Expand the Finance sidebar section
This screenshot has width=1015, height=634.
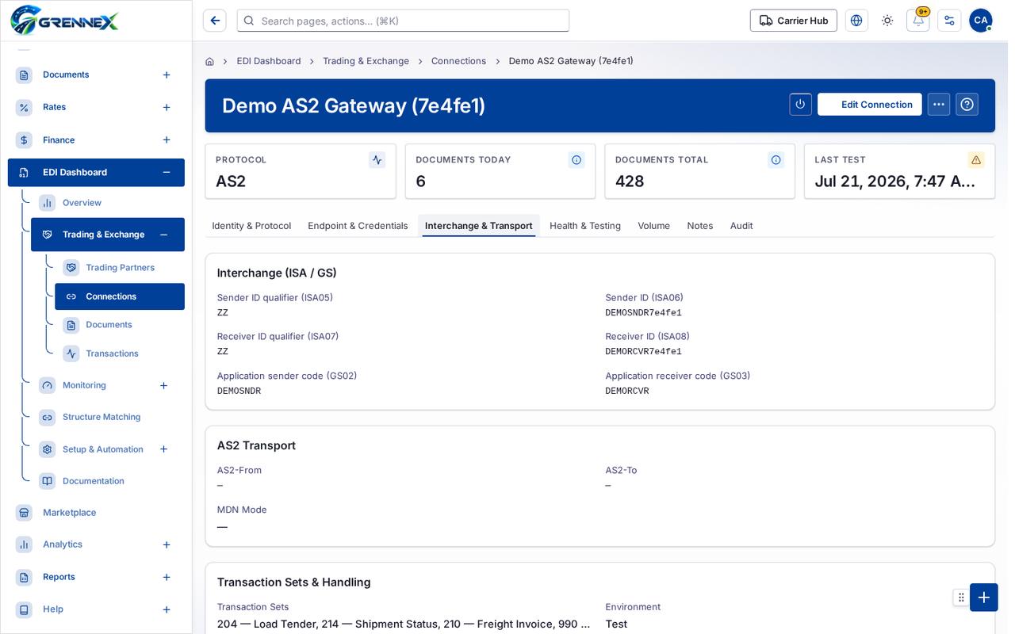tap(167, 140)
